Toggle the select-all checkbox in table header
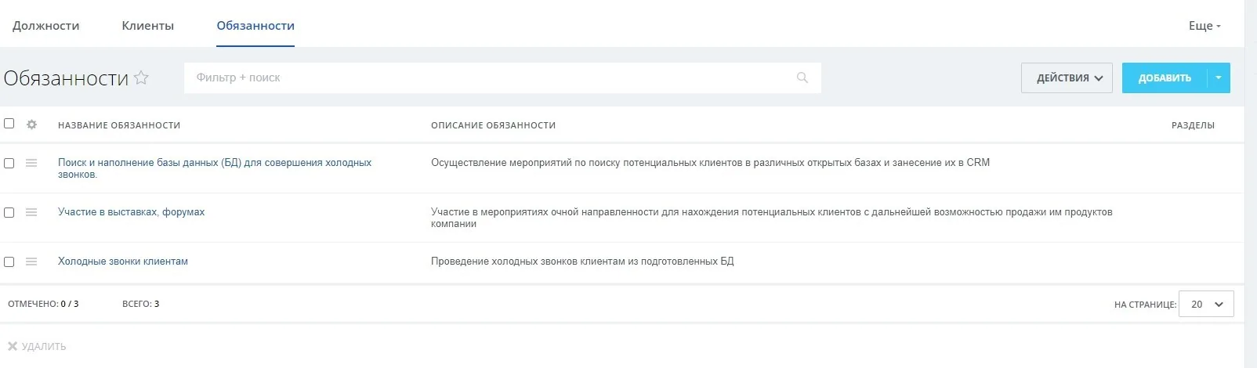Screen dimensions: 1257x368 pos(9,124)
